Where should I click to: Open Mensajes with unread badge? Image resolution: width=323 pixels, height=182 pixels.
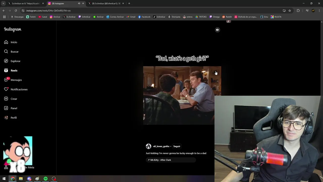coord(13,80)
